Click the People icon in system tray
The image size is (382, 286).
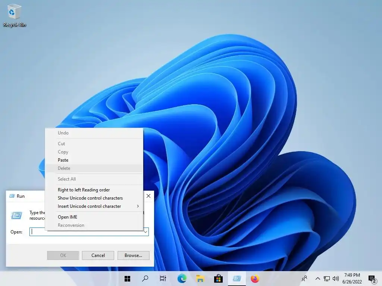304,279
